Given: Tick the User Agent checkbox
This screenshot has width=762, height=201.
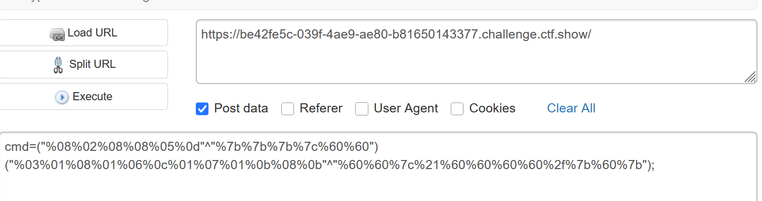Looking at the screenshot, I should tap(362, 109).
